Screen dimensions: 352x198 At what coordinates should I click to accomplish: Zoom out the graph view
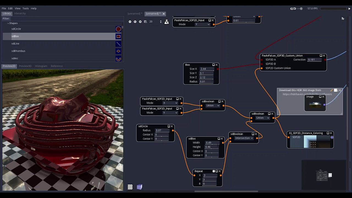(130, 22)
